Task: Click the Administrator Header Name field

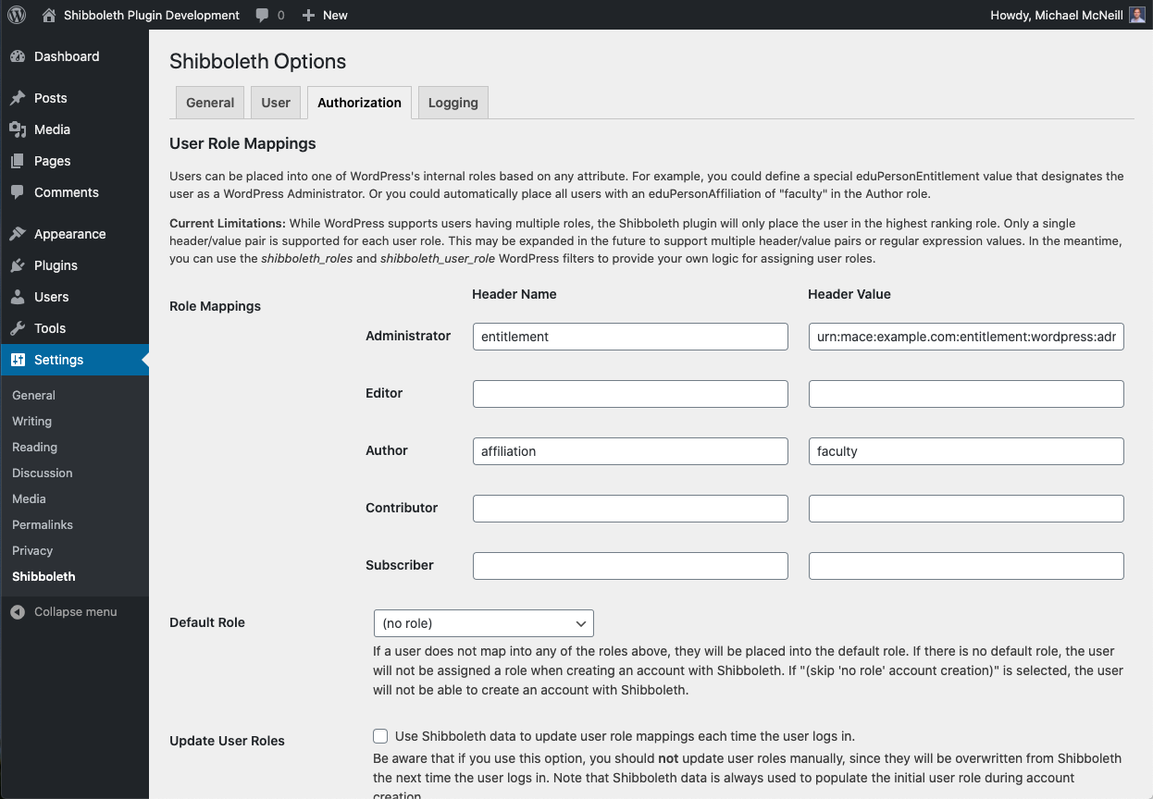Action: pyautogui.click(x=630, y=337)
